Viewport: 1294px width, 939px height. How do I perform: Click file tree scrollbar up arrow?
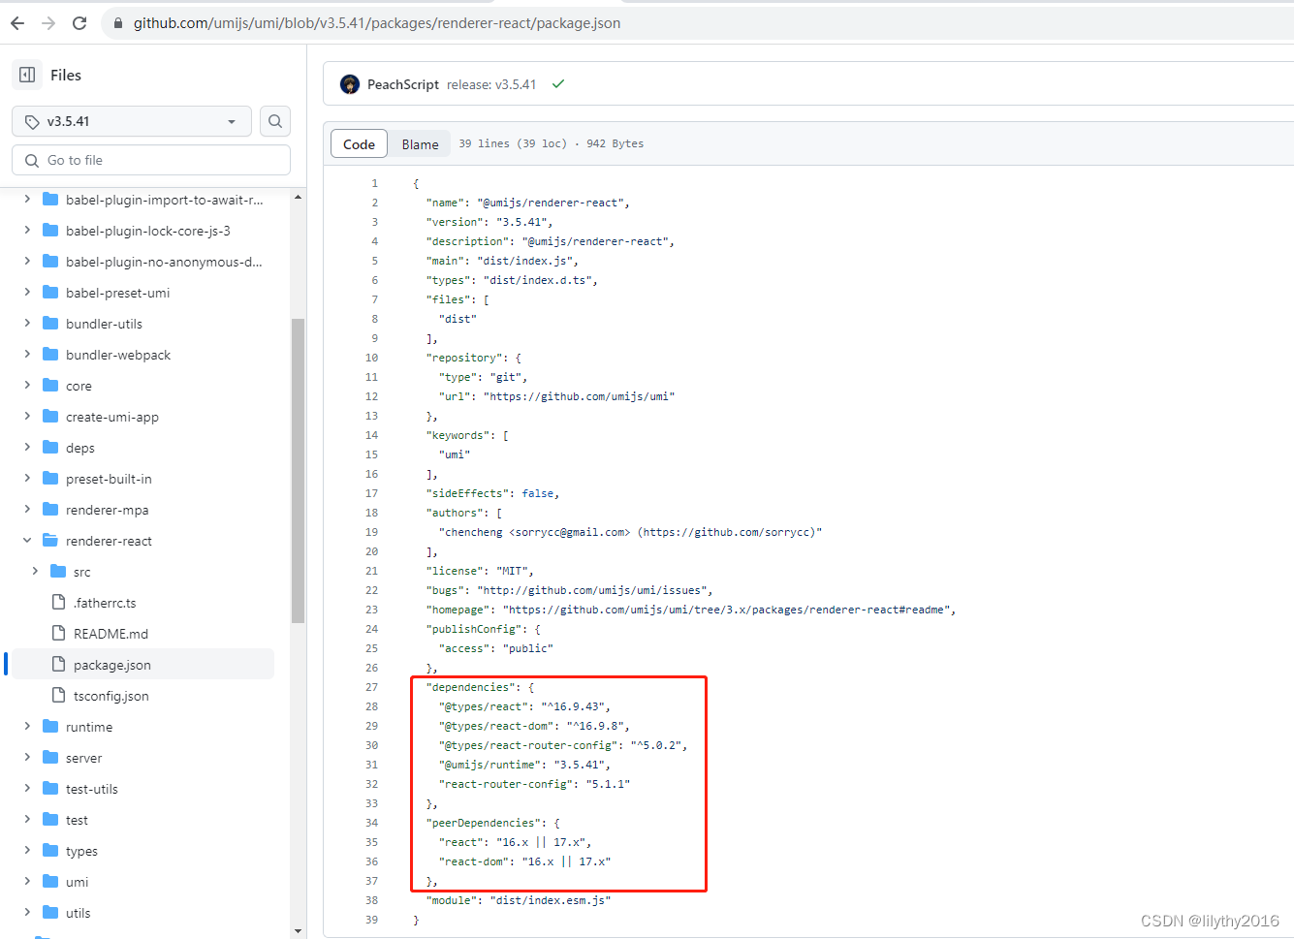click(298, 197)
